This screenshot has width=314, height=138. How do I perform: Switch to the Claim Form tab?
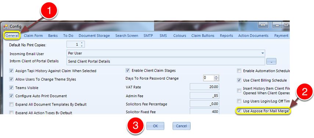tap(33, 36)
